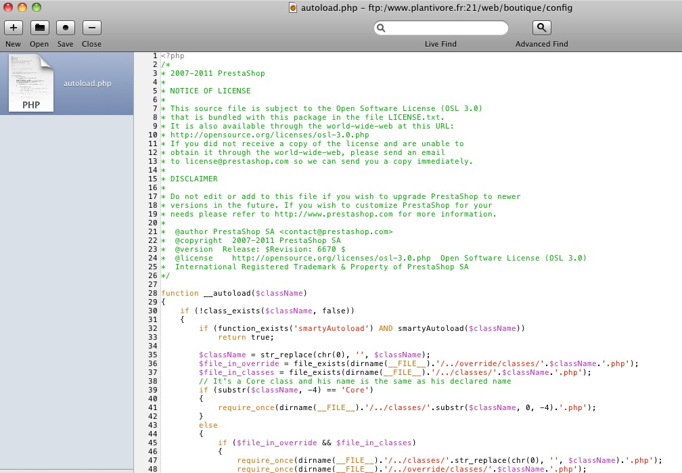Viewport: 682px width, 473px height.
Task: Click 'NOTICE OF LICENSE' comment text
Action: [x=210, y=91]
